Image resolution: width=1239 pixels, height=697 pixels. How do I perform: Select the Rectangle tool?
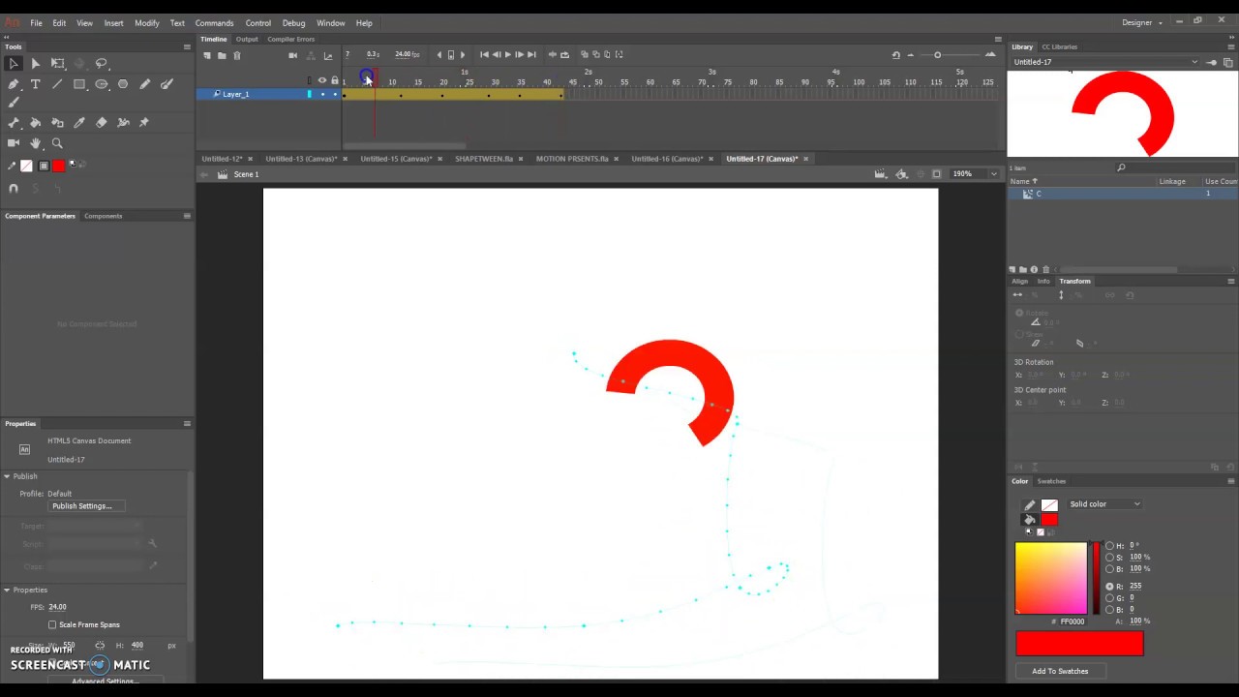(79, 84)
